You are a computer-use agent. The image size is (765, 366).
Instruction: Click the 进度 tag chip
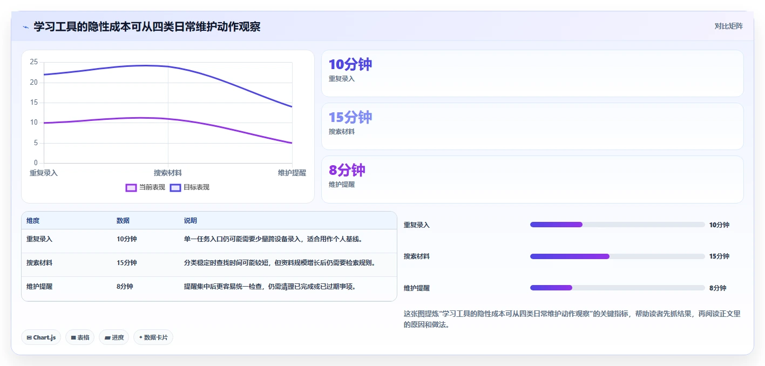pos(114,337)
